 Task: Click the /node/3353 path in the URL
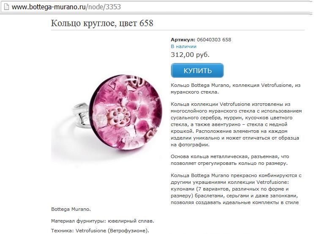click(x=104, y=7)
